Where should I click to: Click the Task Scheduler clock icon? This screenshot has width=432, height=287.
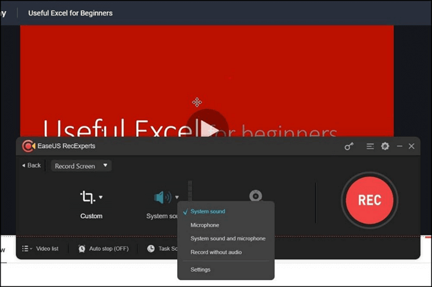pyautogui.click(x=151, y=249)
